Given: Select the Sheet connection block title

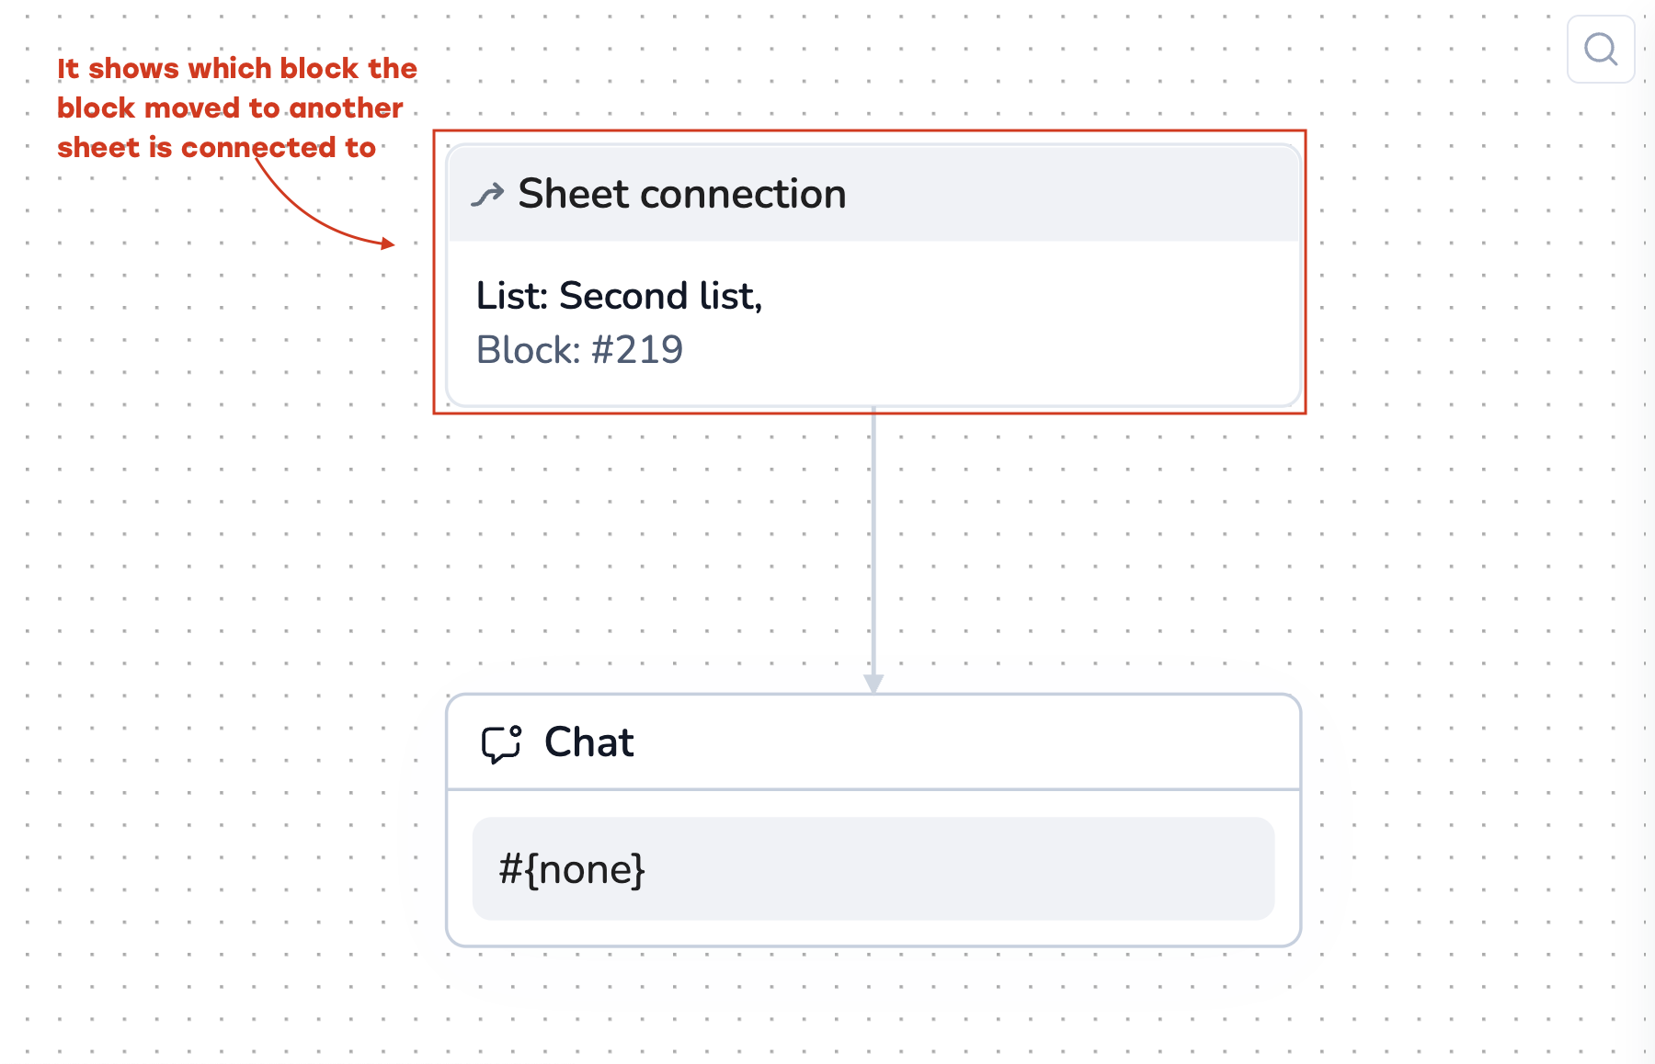Looking at the screenshot, I should (x=681, y=194).
